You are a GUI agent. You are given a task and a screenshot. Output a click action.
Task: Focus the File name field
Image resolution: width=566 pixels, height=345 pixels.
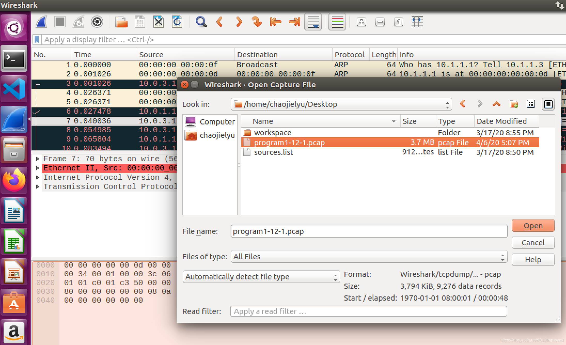369,231
